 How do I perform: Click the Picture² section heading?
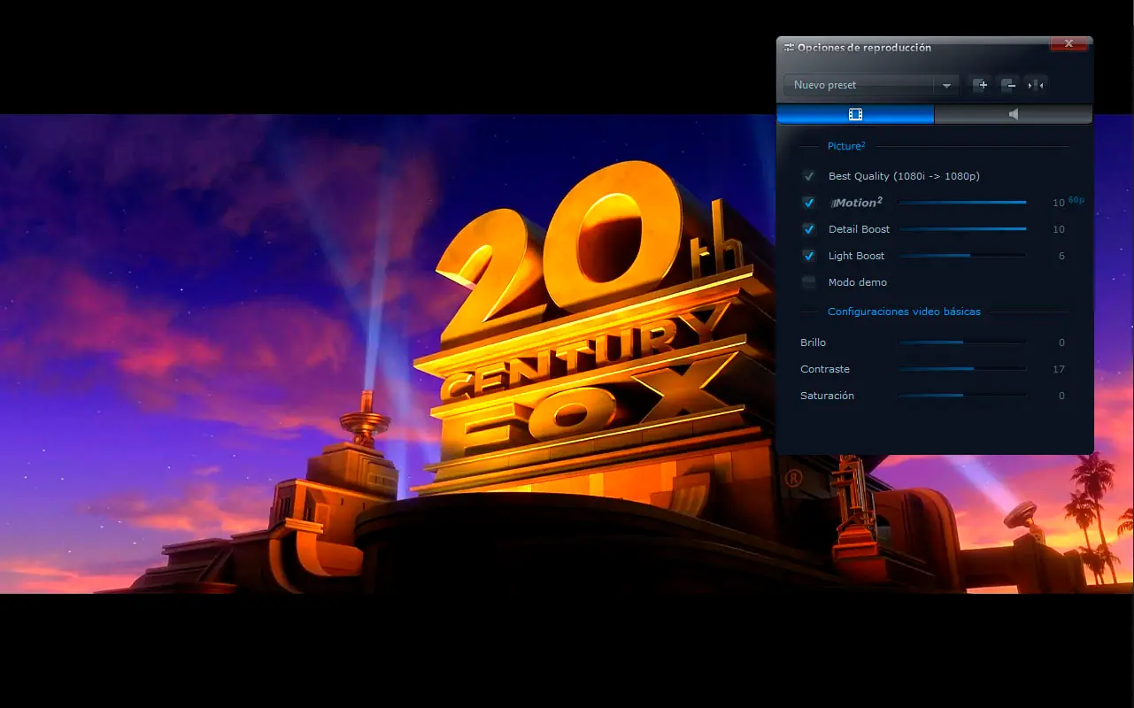846,146
